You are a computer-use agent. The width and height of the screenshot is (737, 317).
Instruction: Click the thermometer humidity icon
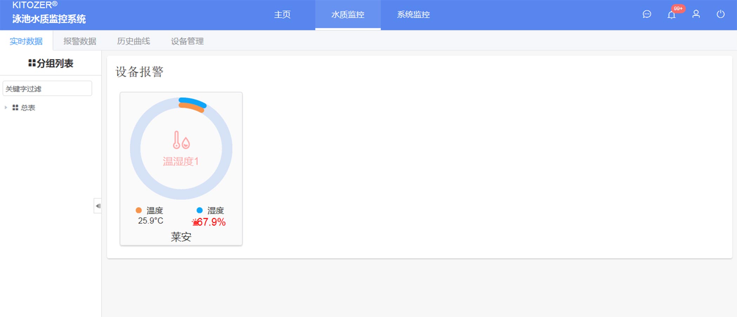pyautogui.click(x=181, y=140)
